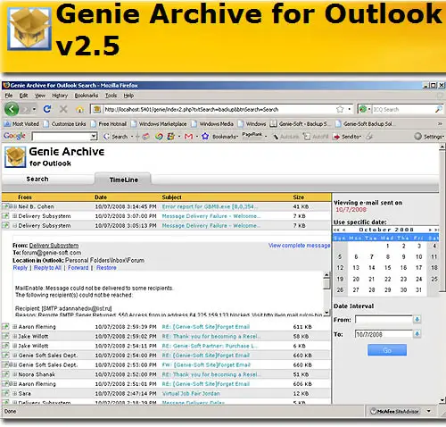Screen dimensions: 446x427
Task: Expand Delivery Subsystem 3:07:00 PM message
Action: 14,216
